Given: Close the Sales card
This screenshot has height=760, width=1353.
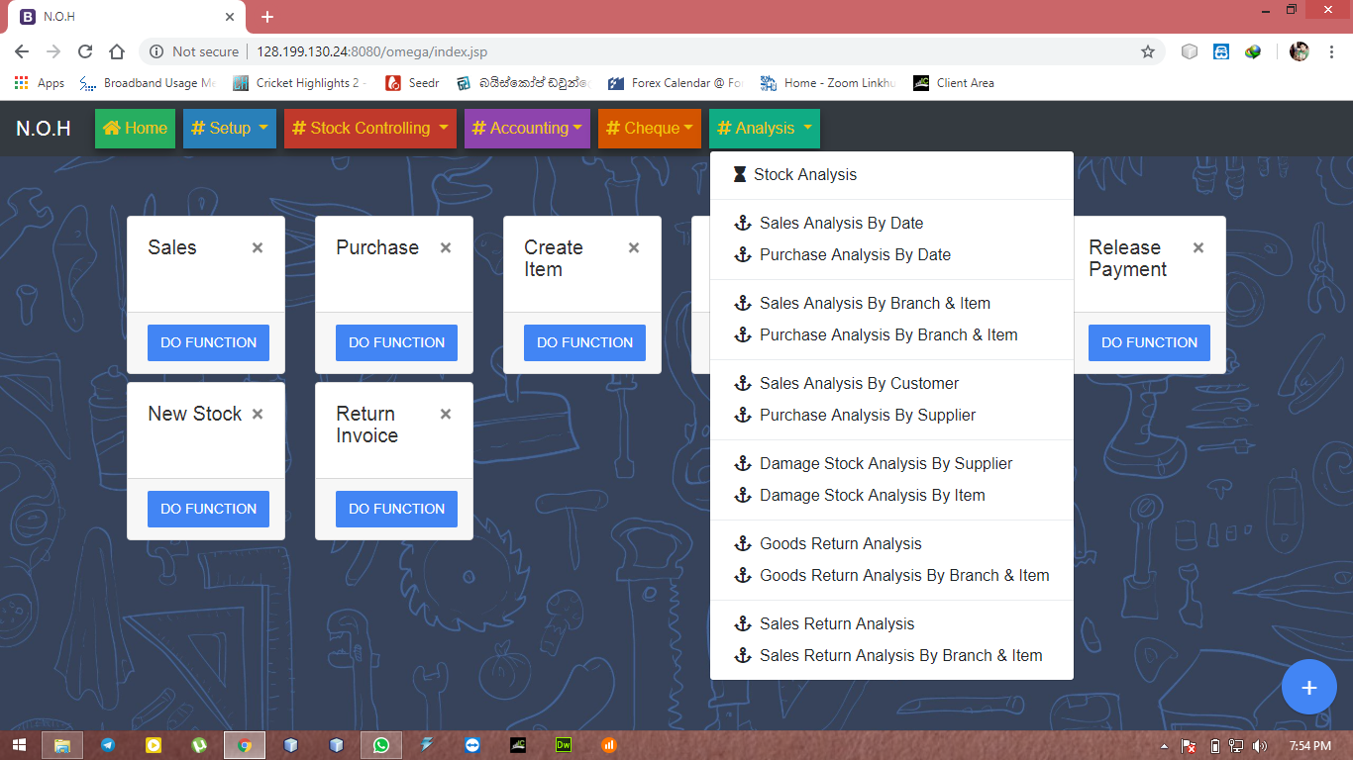Looking at the screenshot, I should [x=258, y=248].
